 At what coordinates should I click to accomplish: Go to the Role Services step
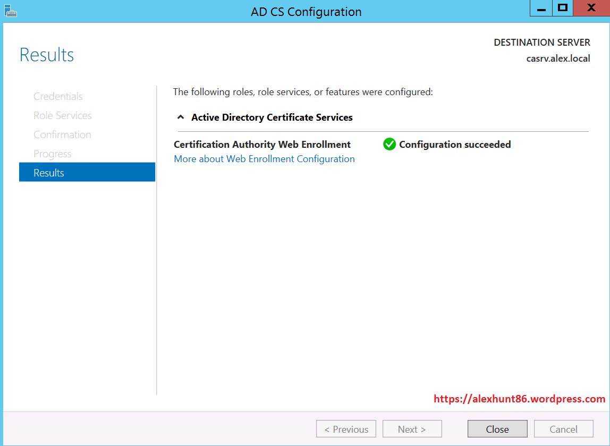[x=62, y=115]
